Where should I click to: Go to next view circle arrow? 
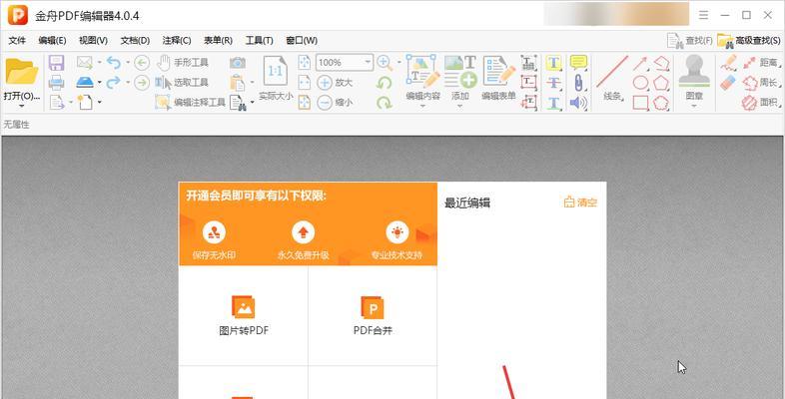[142, 83]
